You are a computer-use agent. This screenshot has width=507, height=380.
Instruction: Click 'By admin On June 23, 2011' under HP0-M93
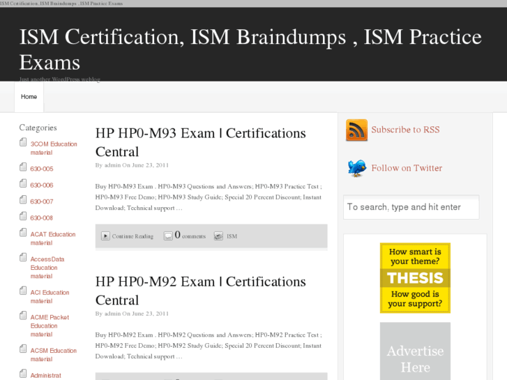pos(132,165)
